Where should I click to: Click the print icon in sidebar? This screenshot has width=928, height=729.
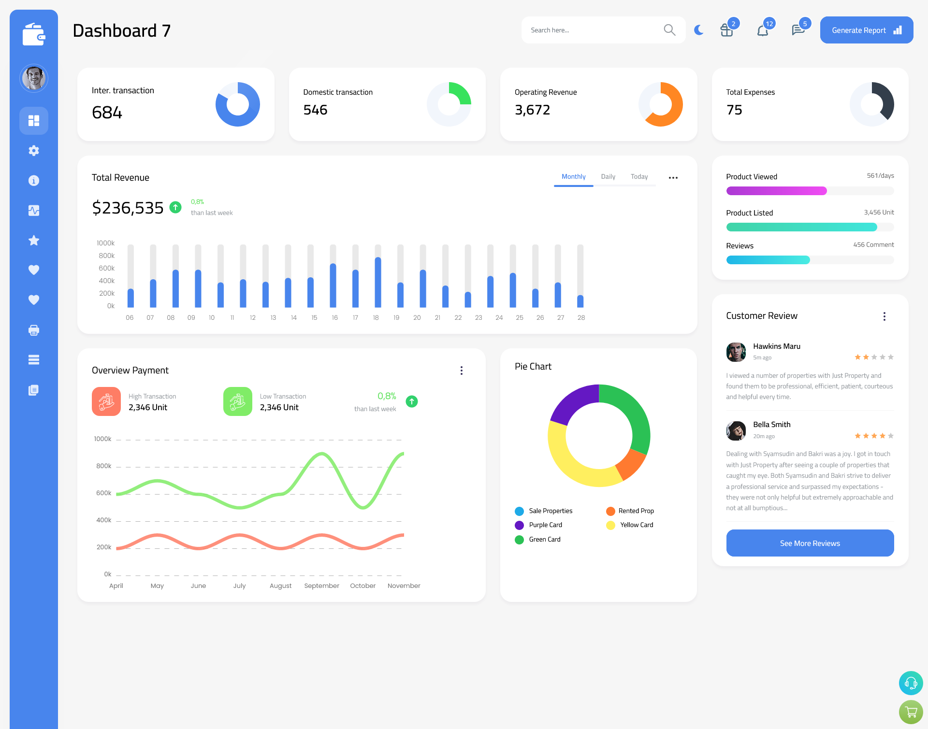[x=33, y=330]
